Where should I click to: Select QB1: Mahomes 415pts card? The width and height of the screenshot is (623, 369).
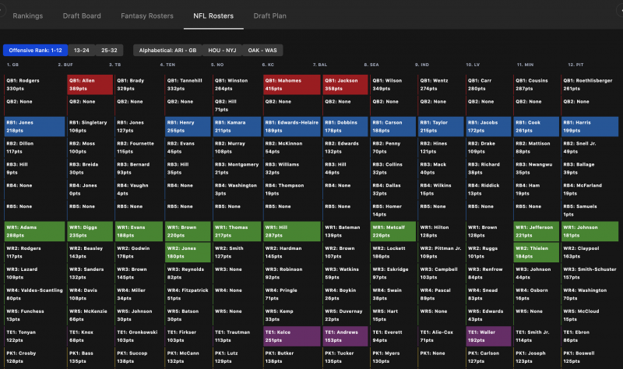292,85
